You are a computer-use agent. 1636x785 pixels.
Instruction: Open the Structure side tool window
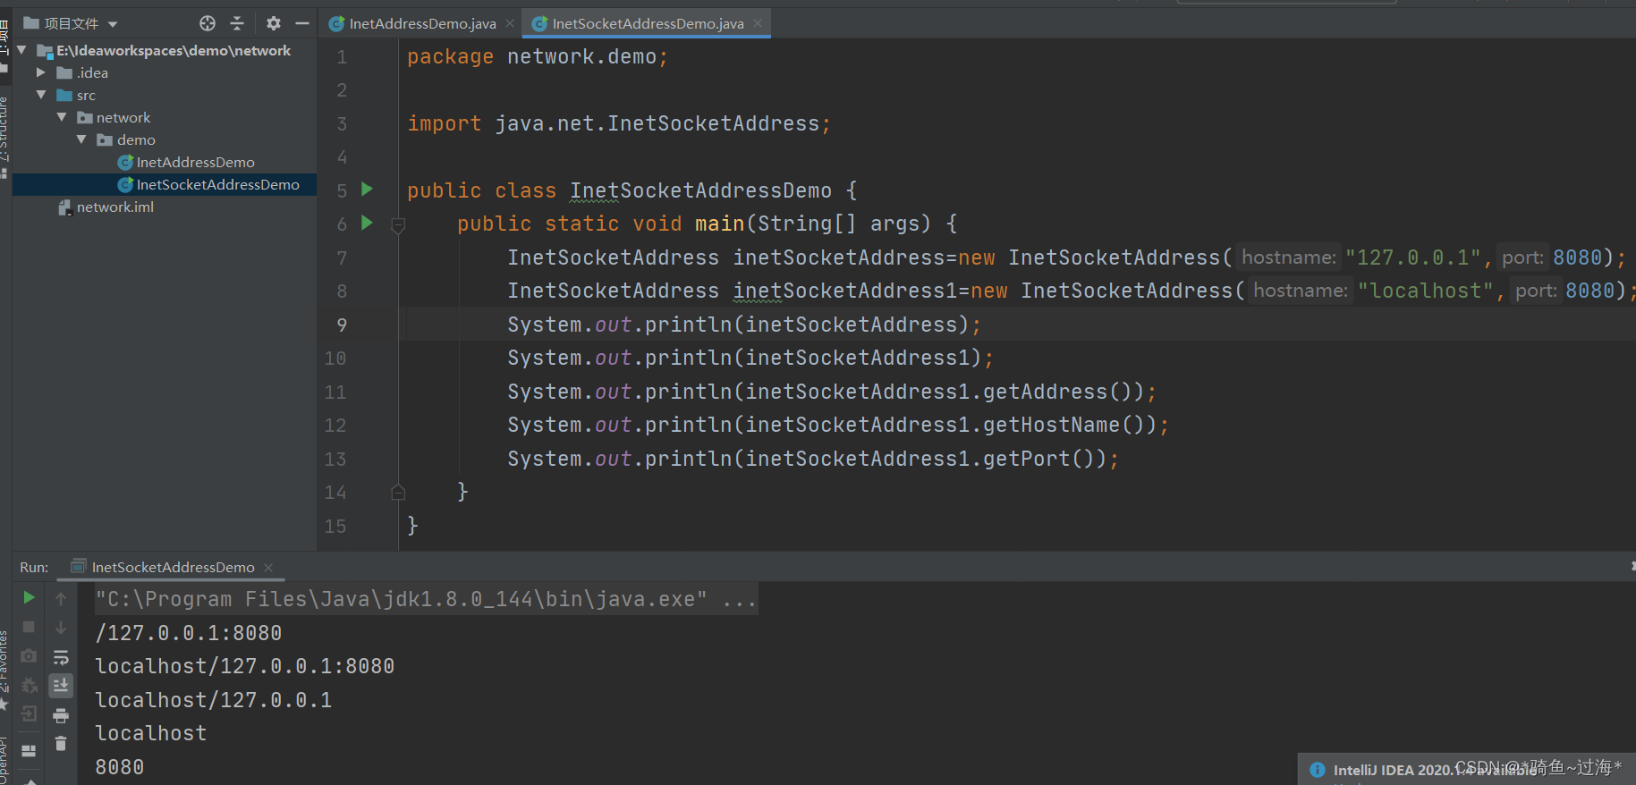coord(4,130)
